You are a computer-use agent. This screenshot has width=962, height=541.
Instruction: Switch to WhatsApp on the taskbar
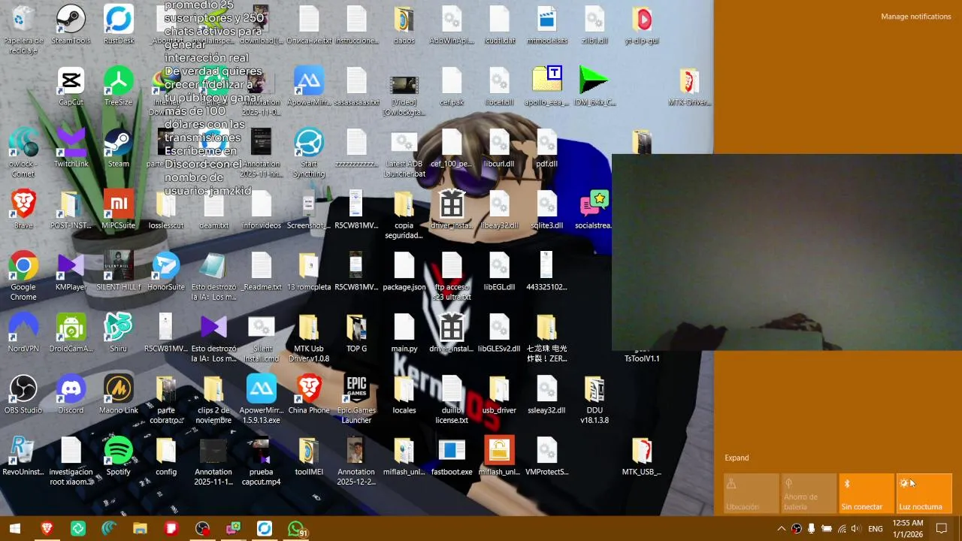(298, 529)
